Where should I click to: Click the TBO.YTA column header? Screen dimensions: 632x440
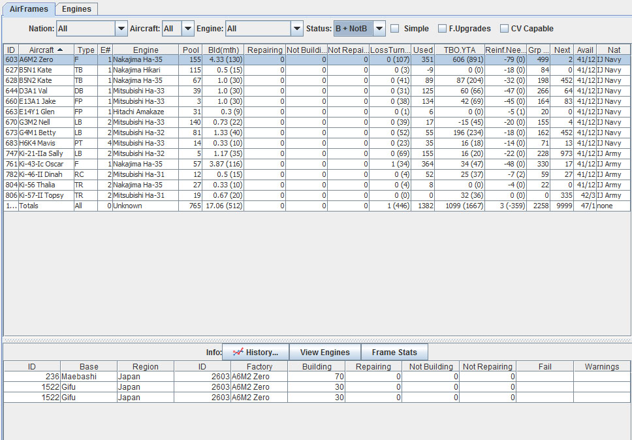(460, 50)
